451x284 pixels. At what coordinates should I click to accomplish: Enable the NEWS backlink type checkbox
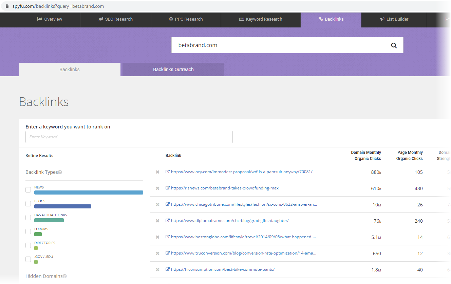[x=28, y=190]
